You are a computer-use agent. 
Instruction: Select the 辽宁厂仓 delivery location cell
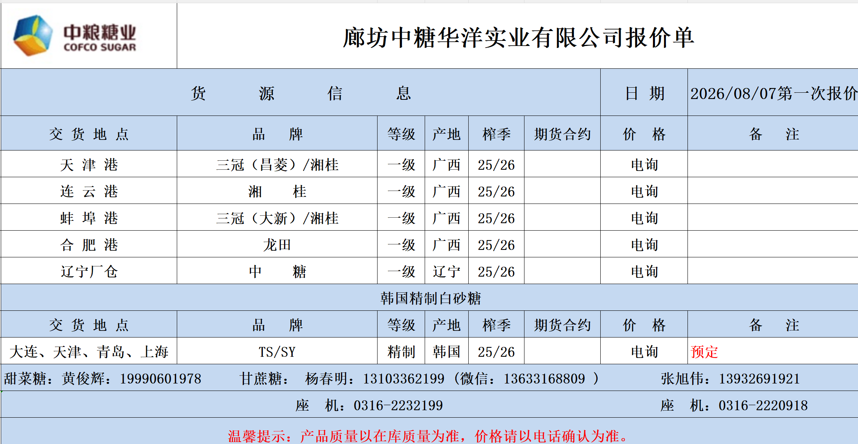coord(89,271)
